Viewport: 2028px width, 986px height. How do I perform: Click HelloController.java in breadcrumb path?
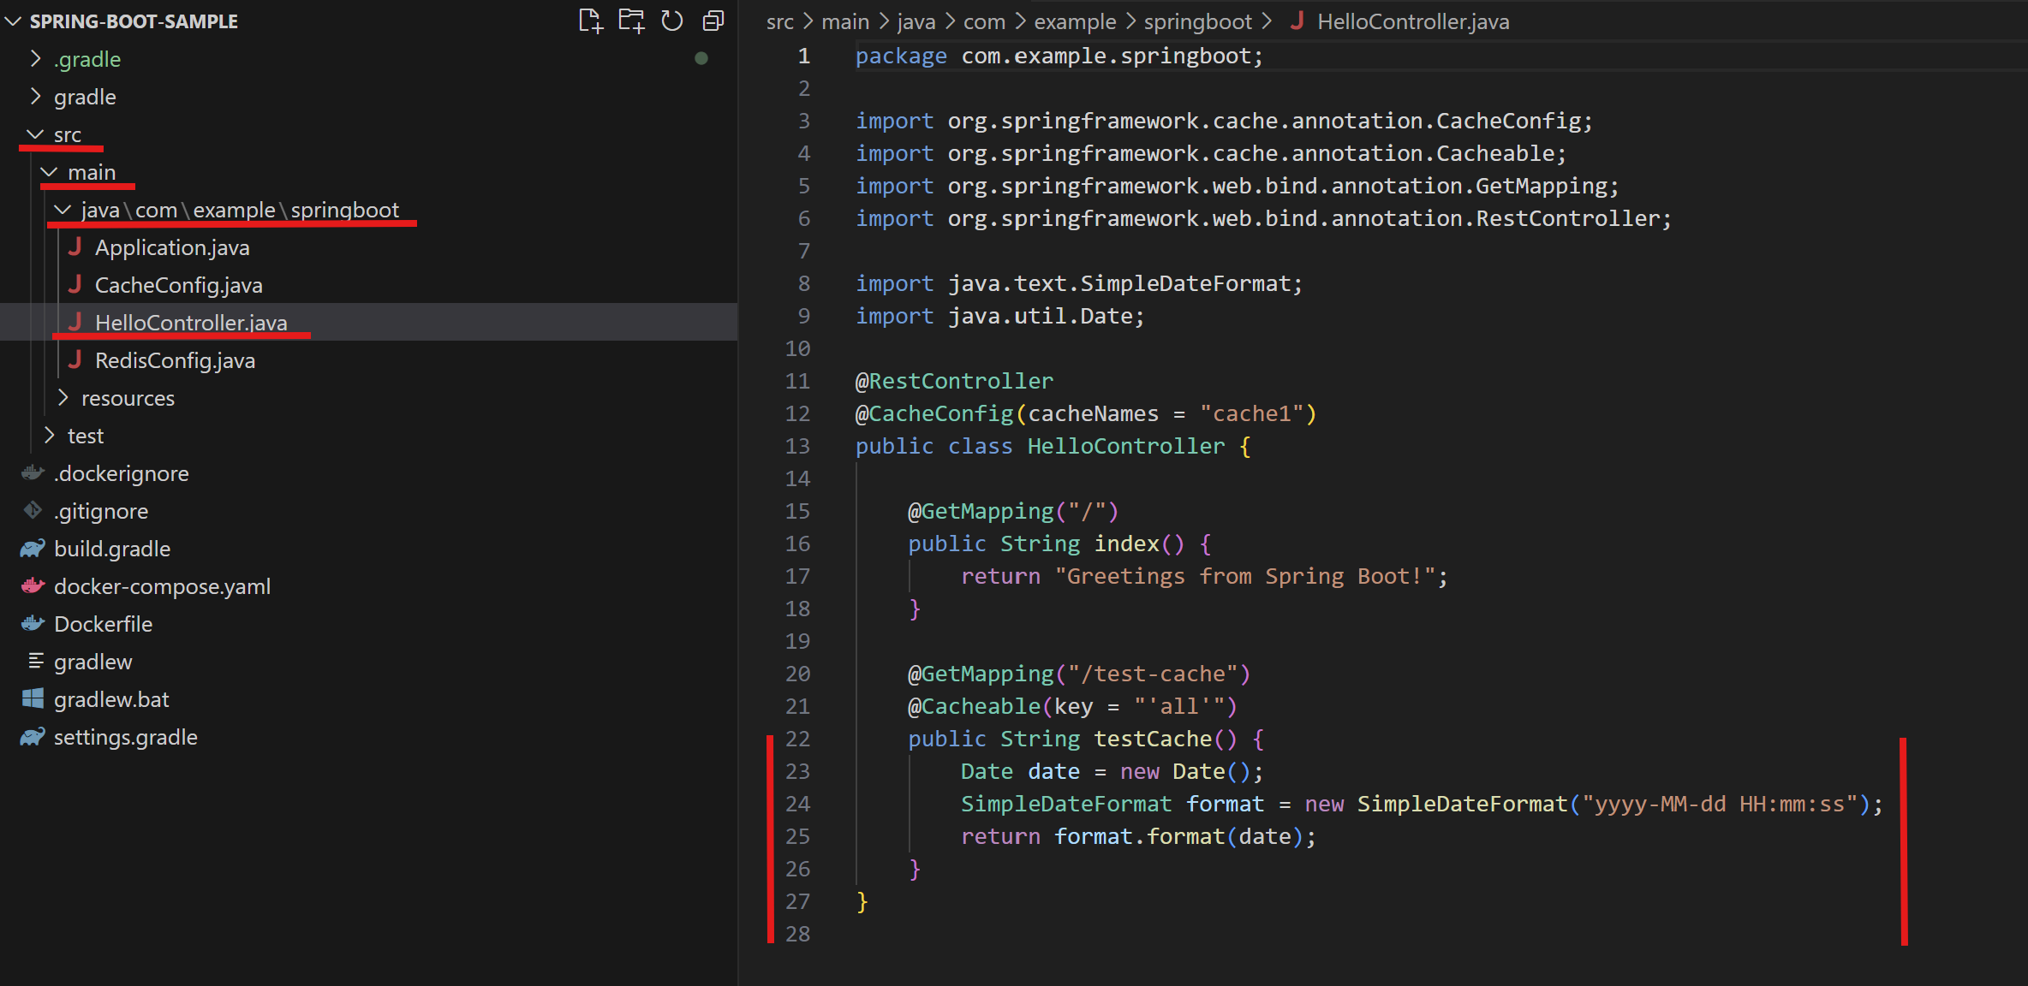pos(1412,21)
